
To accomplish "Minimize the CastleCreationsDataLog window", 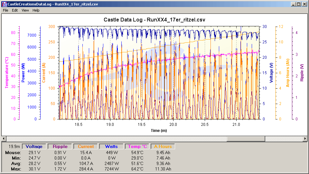I will [294, 4].
